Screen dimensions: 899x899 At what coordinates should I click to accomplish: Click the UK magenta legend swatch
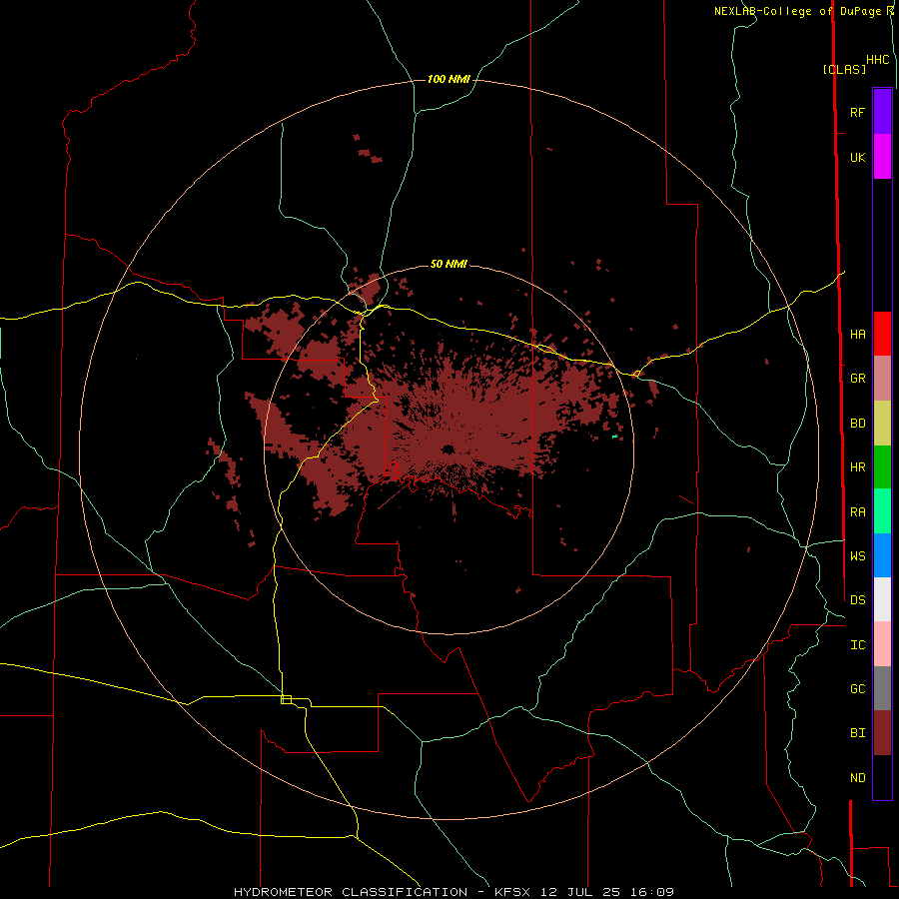[882, 157]
